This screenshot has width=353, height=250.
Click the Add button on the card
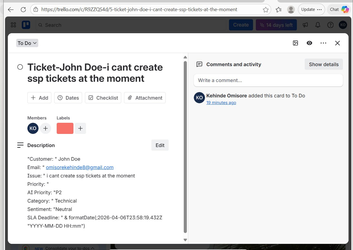[39, 98]
